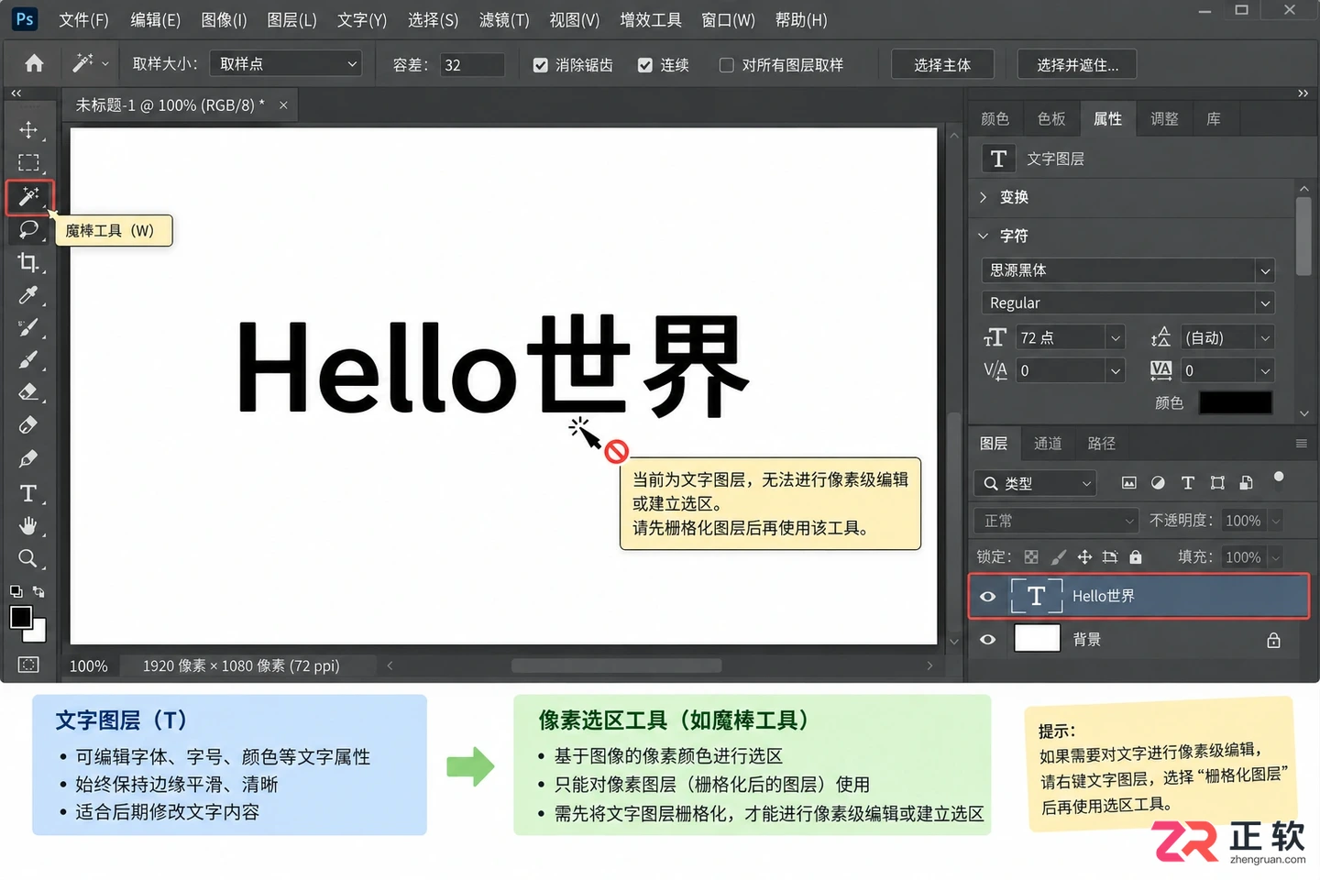Viewport: 1320px width, 880px height.
Task: Select the Pen tool
Action: coord(28,458)
